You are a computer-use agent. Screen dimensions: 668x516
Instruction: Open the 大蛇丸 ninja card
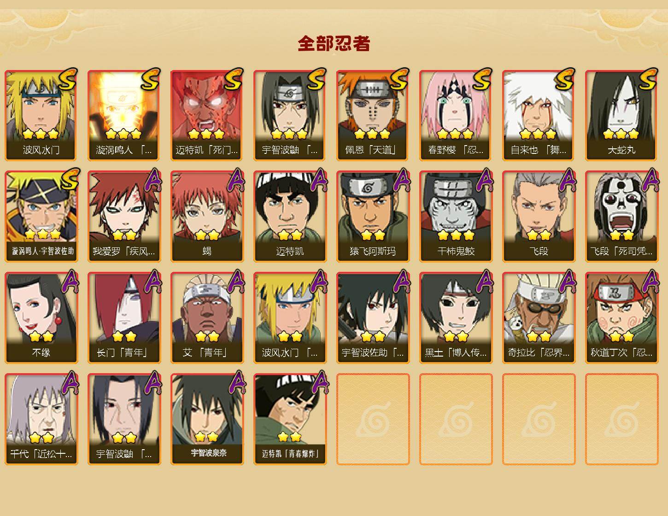coord(621,115)
